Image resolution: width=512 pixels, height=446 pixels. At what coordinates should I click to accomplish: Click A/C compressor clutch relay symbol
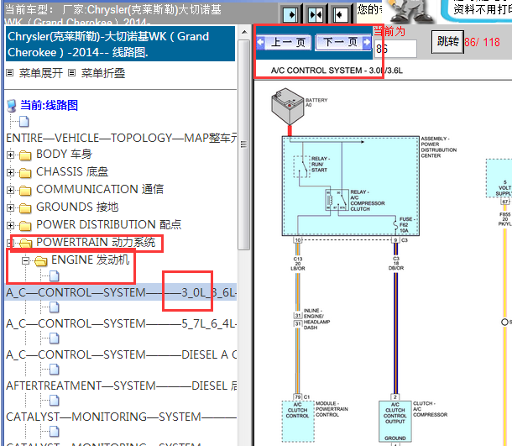(337, 199)
